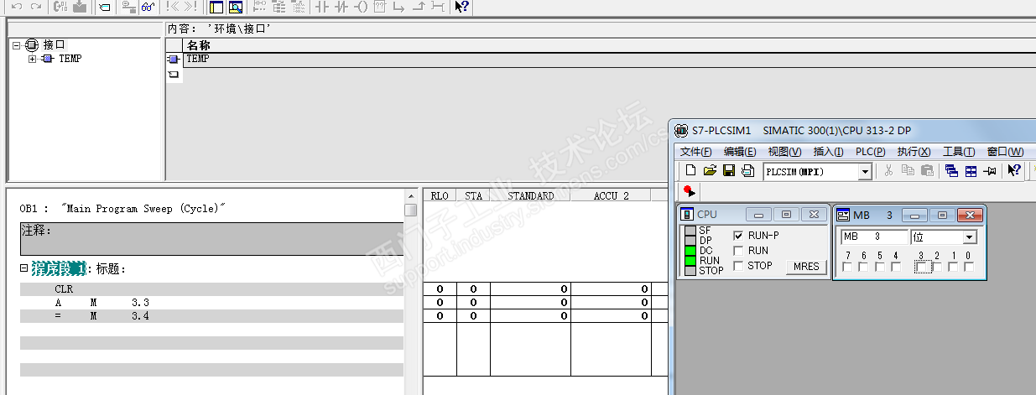Screen dimensions: 1036x395
Task: Click PLCSIM help pointer icon
Action: (1014, 171)
